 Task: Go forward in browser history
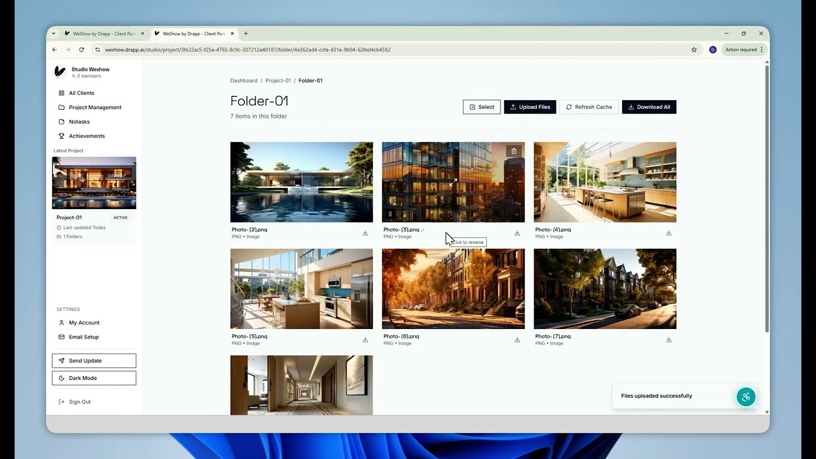tap(68, 50)
